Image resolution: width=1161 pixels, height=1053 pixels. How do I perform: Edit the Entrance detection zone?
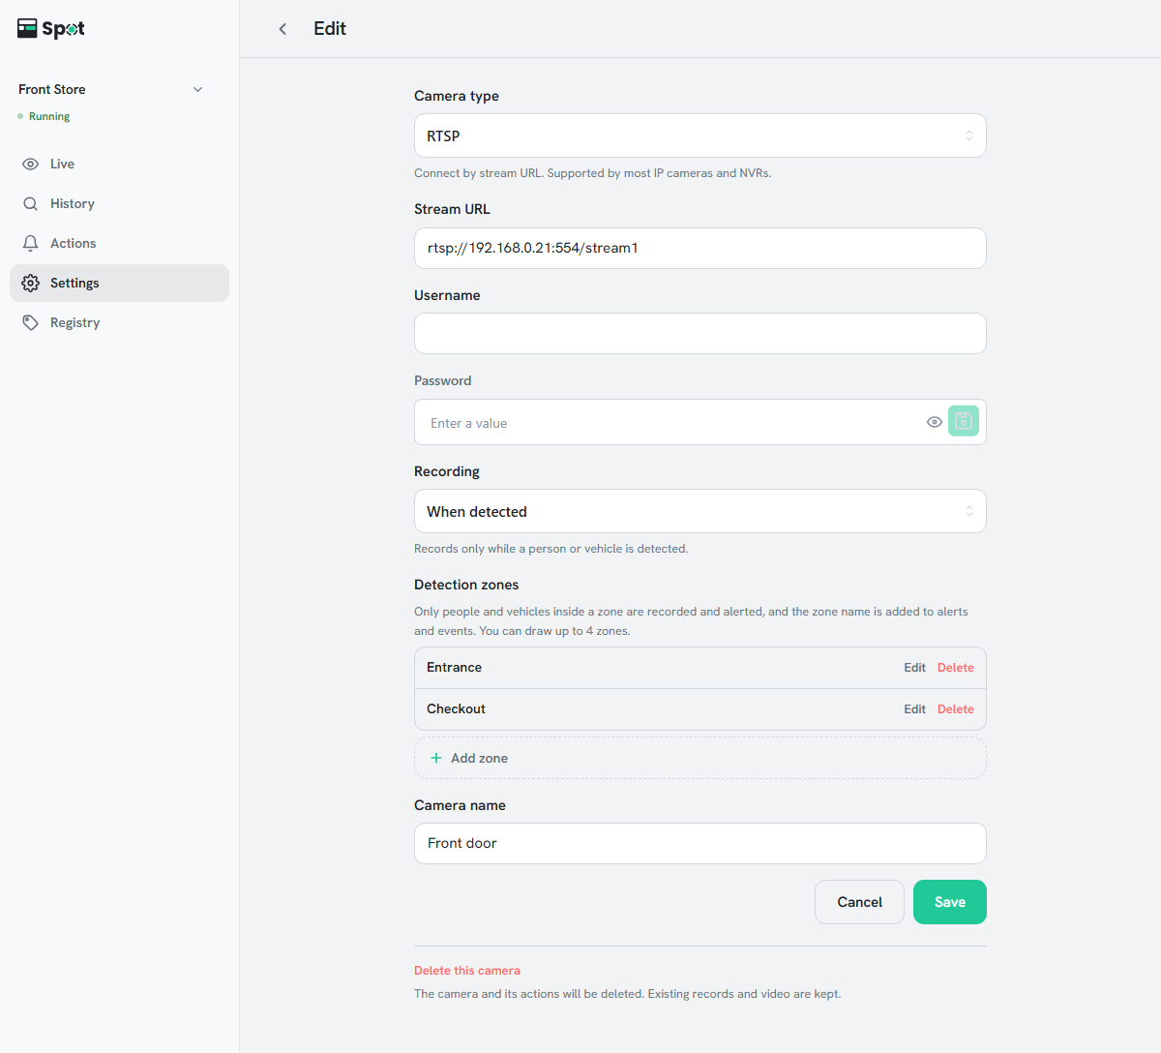tap(915, 668)
